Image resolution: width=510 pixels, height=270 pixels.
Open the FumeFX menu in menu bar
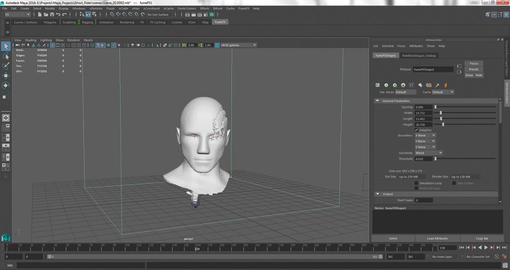tap(244, 9)
